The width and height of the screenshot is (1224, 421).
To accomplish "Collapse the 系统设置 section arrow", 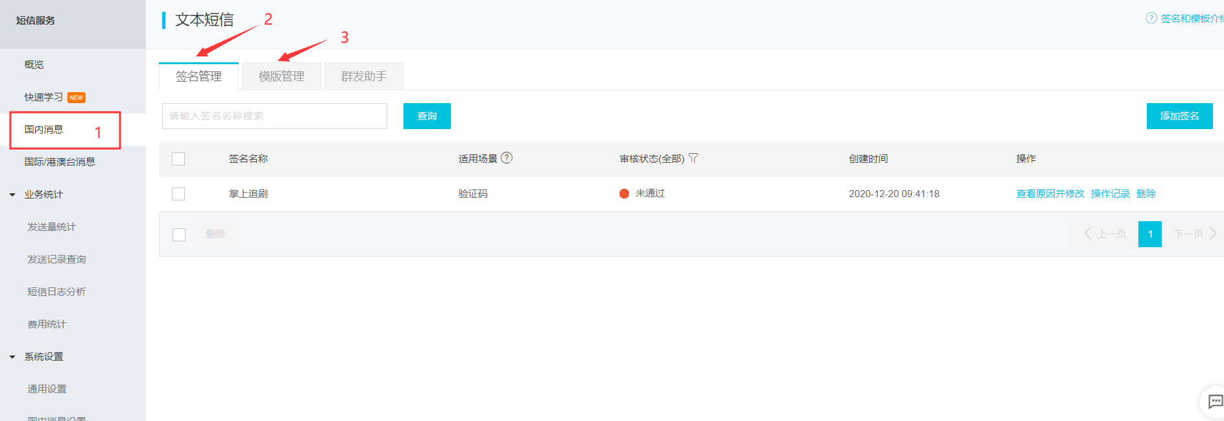I will click(12, 357).
